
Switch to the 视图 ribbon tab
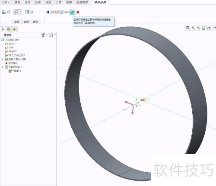pyautogui.click(x=69, y=3)
